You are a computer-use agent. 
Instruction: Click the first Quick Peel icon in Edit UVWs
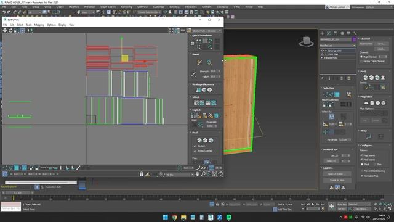tap(199, 141)
